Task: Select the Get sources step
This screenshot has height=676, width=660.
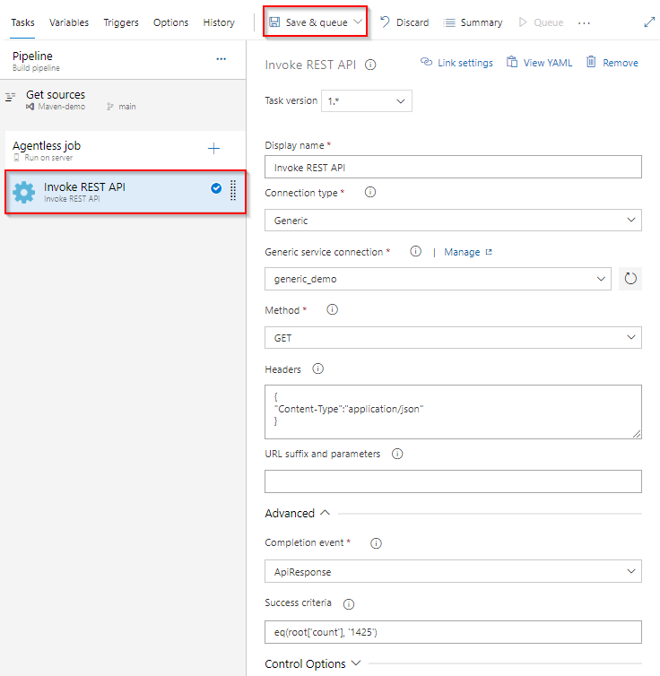Action: click(123, 100)
